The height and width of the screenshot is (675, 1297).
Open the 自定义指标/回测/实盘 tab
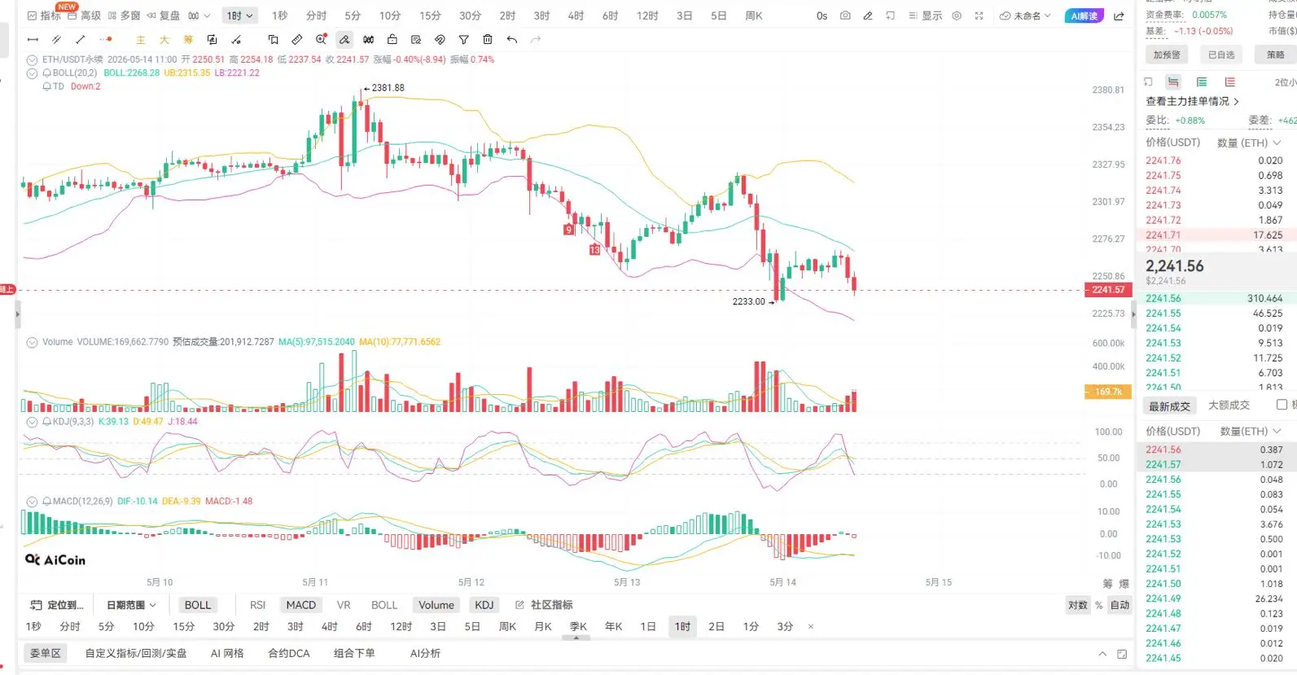coord(136,653)
